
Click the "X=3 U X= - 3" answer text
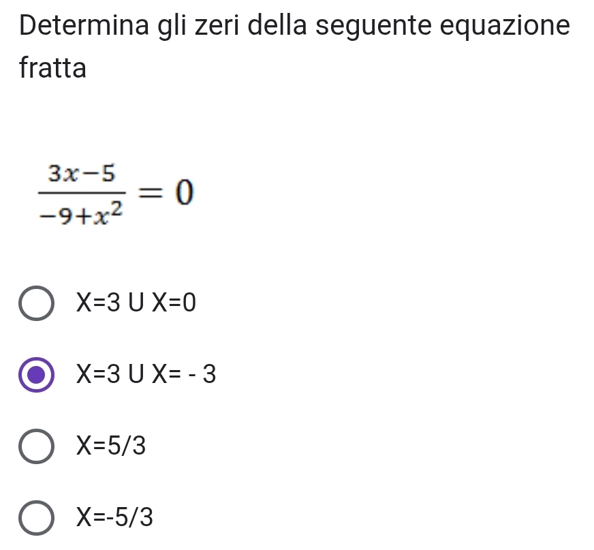(146, 374)
